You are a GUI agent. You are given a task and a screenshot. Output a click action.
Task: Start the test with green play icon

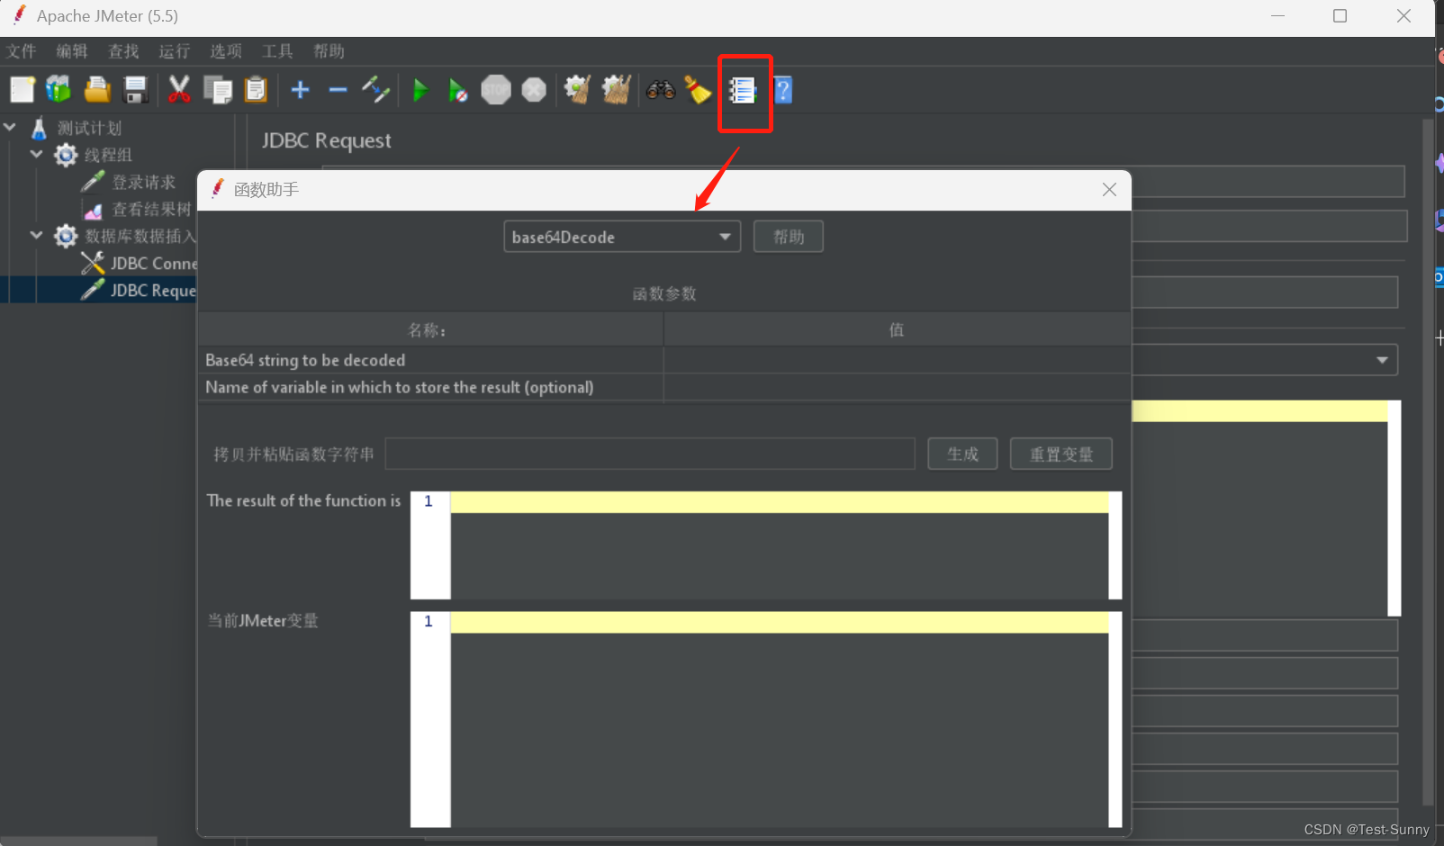click(x=420, y=90)
